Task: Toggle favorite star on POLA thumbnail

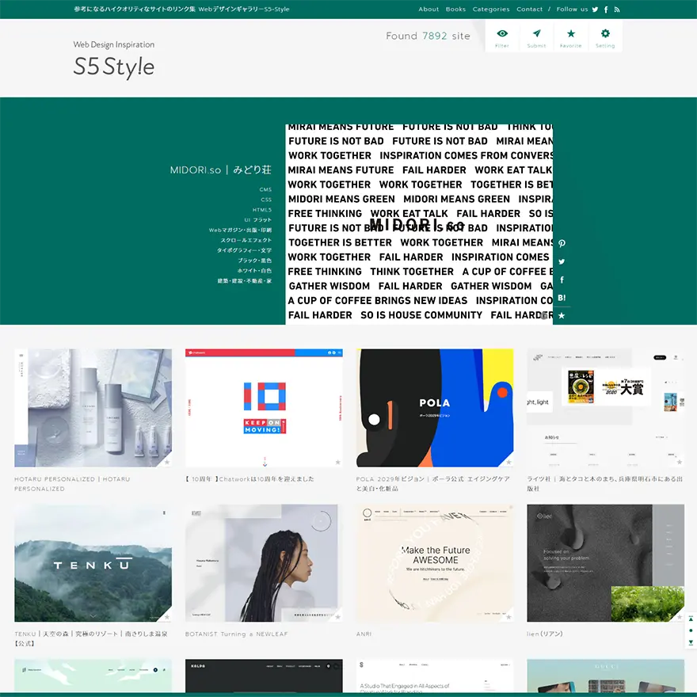Action: point(509,463)
